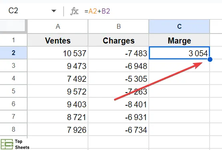Click the Charges header cell
Image resolution: width=222 pixels, height=150 pixels.
[118, 40]
